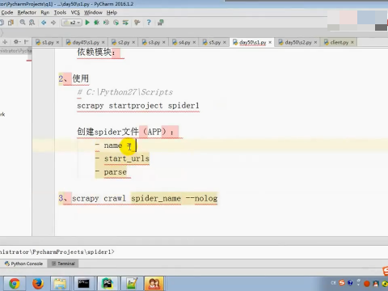388x291 pixels.
Task: Open Settings with the wrench icon
Action: [137, 23]
